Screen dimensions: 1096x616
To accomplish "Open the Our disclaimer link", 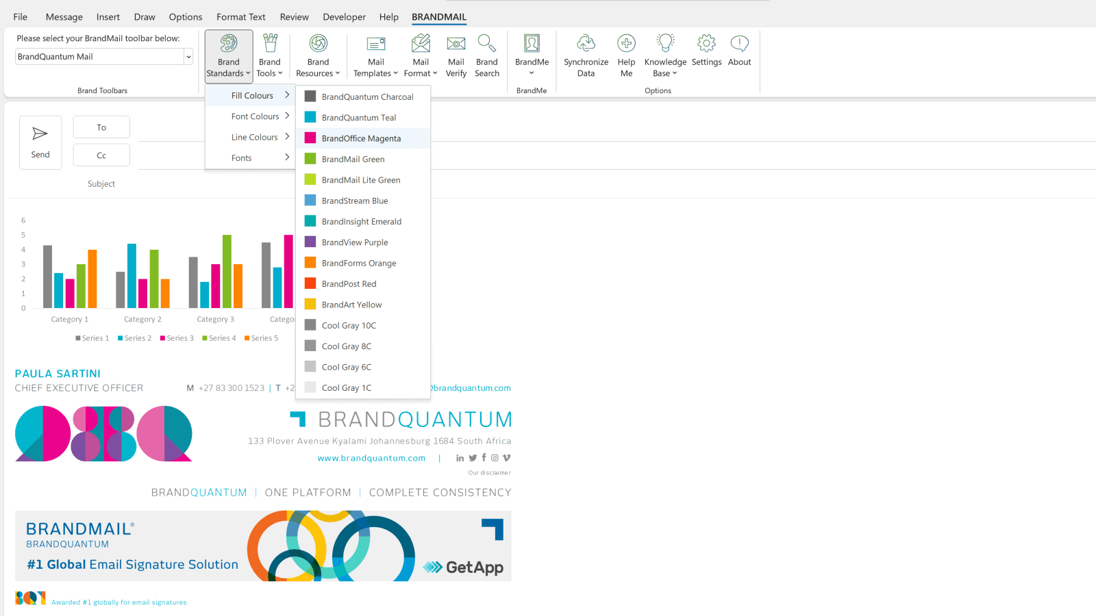I will click(489, 473).
